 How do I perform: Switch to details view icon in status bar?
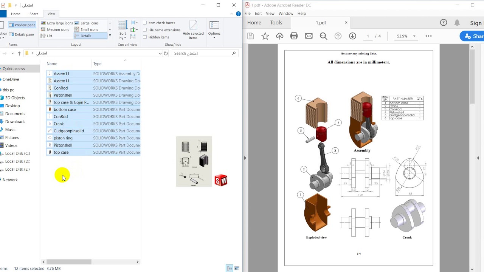(230, 269)
